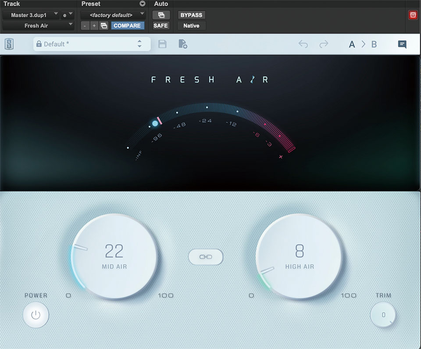Toggle automation SAFE
Image resolution: width=421 pixels, height=349 pixels.
point(161,25)
